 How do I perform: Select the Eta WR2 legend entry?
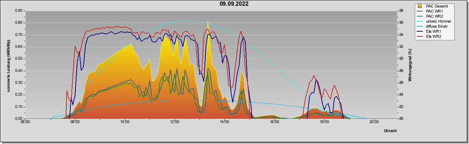tap(431, 36)
